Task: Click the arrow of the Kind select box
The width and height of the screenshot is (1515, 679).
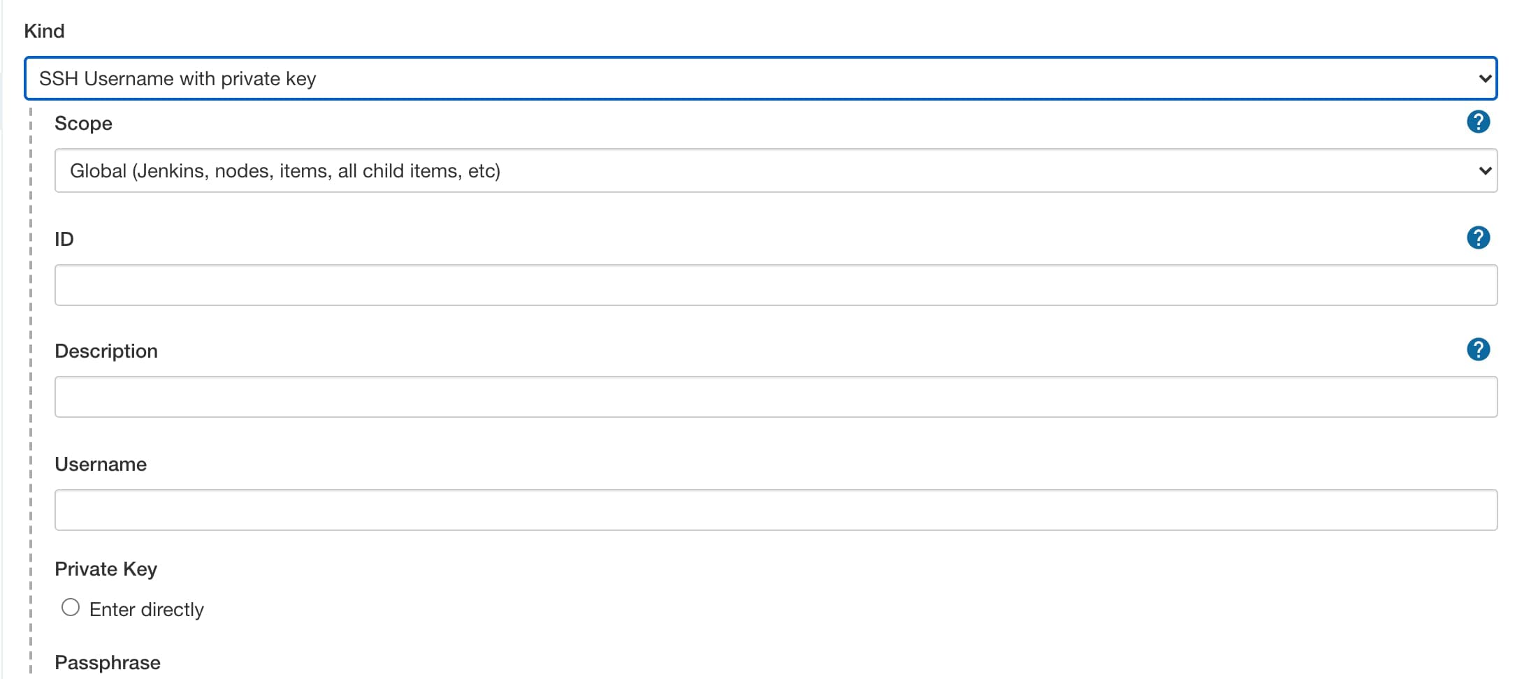Action: click(1486, 79)
